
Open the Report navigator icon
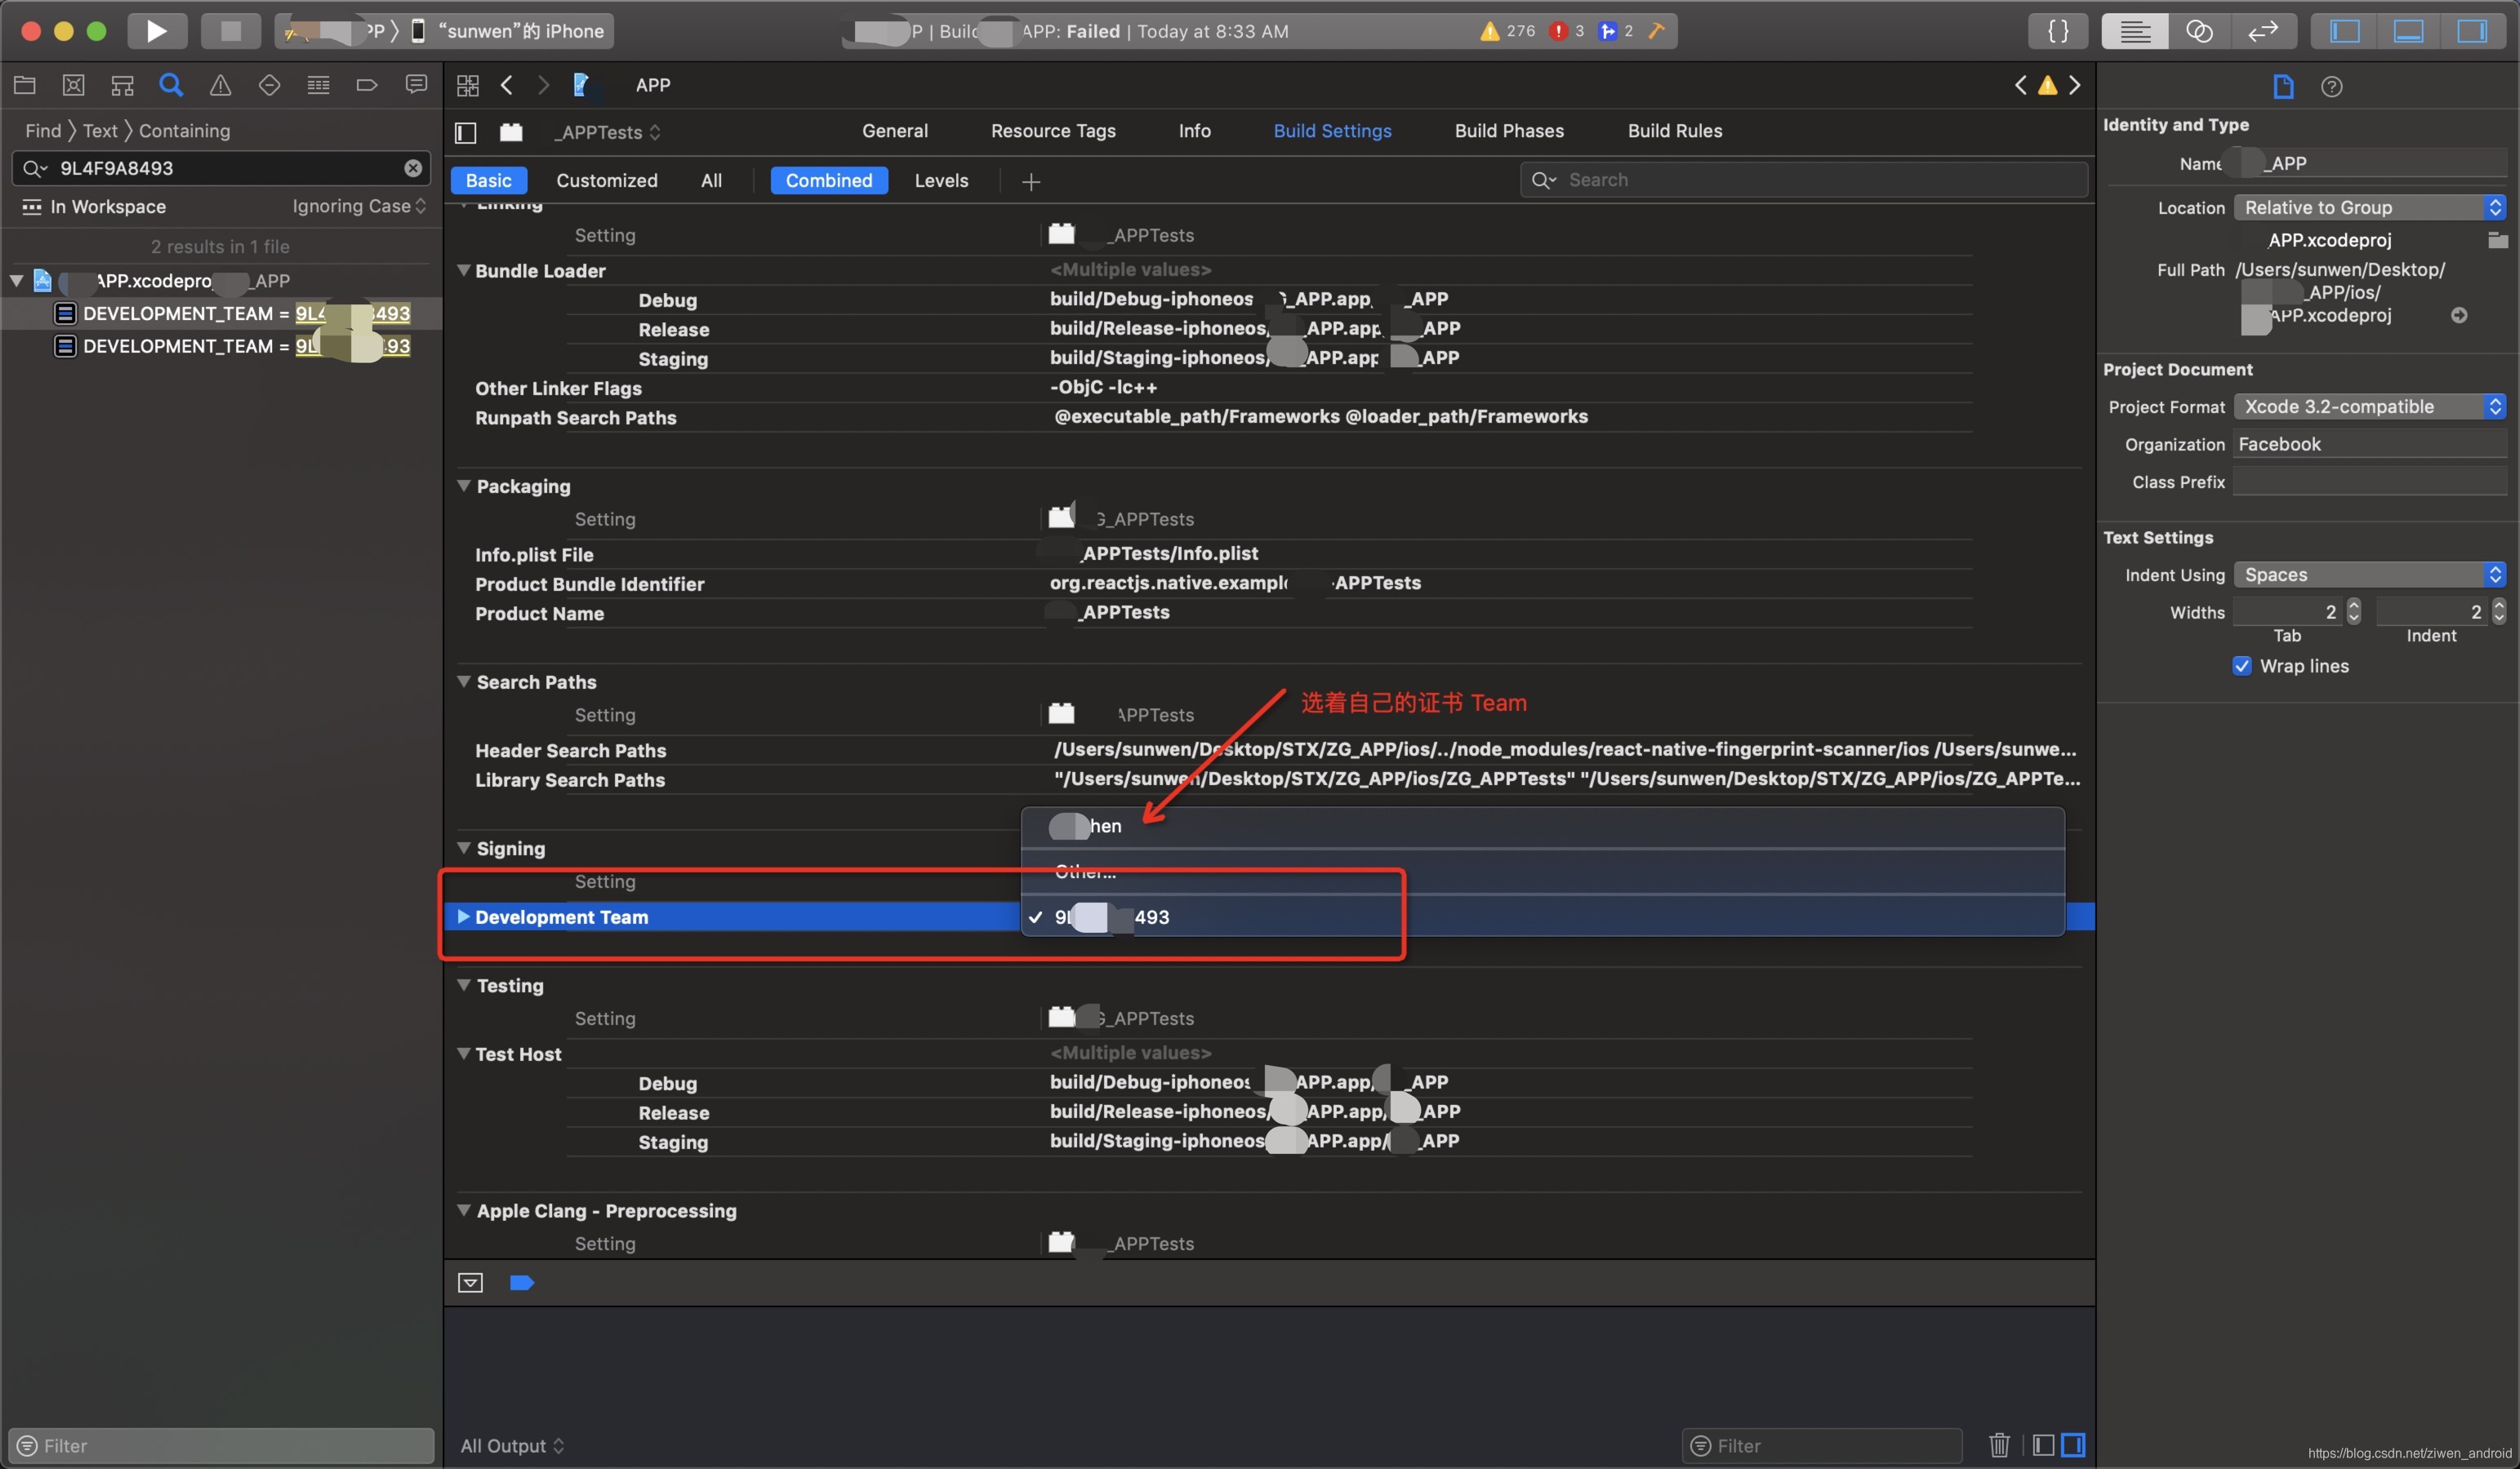pos(416,85)
